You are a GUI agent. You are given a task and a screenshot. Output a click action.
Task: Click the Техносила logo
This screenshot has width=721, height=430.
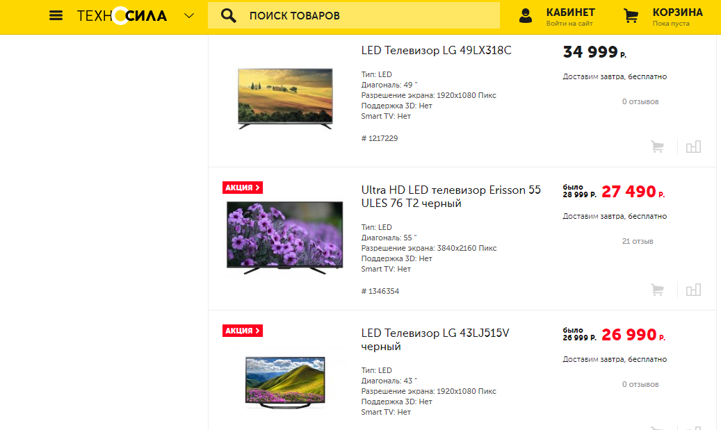[122, 15]
